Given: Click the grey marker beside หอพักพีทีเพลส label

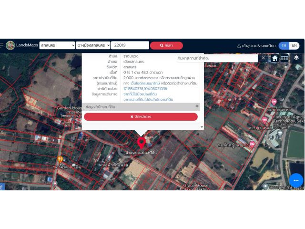Looking at the screenshot, I should coord(109,158).
